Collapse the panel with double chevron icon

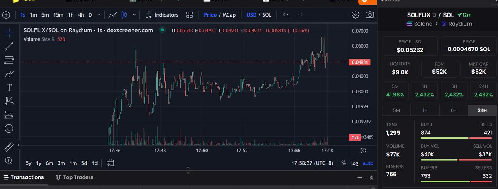click(371, 177)
